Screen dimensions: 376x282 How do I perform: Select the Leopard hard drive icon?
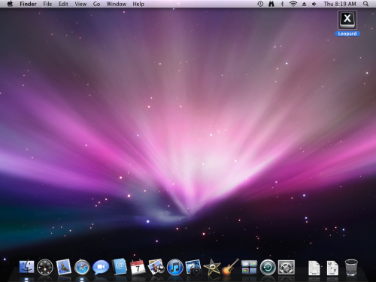pyautogui.click(x=347, y=20)
